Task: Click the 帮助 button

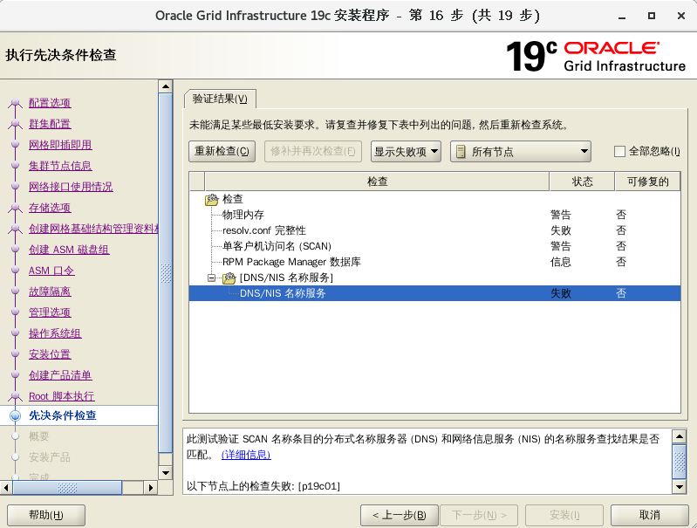Action: 45,515
